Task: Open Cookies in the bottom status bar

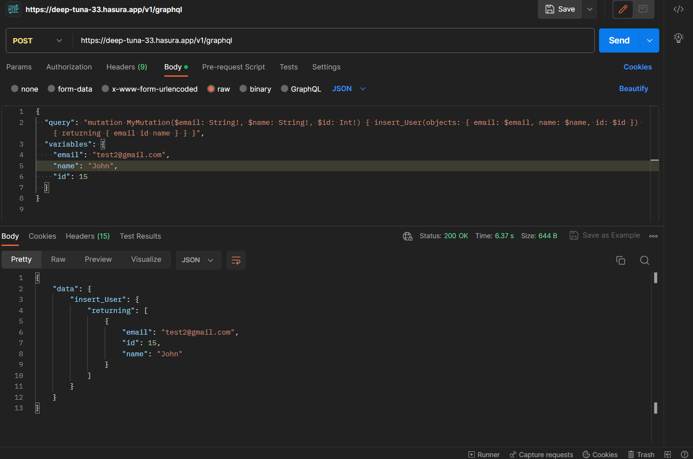Action: 600,455
